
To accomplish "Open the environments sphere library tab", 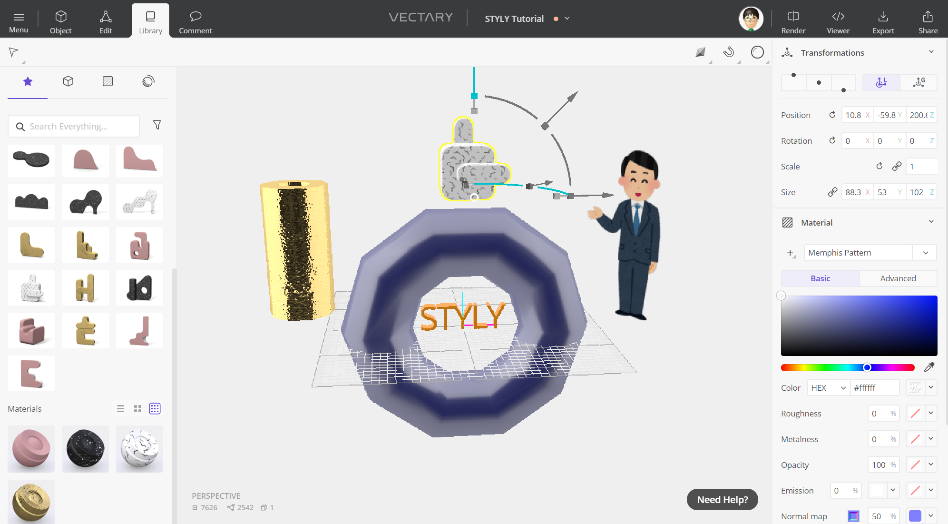I will click(148, 81).
